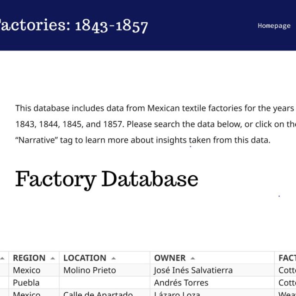Click the empty location cell for Puebla
The image size is (296, 296).
coord(104,283)
